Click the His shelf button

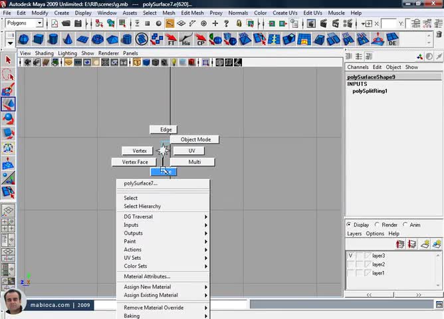(x=185, y=39)
